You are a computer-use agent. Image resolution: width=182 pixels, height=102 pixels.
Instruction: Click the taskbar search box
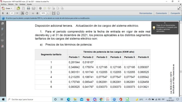click(x=29, y=99)
